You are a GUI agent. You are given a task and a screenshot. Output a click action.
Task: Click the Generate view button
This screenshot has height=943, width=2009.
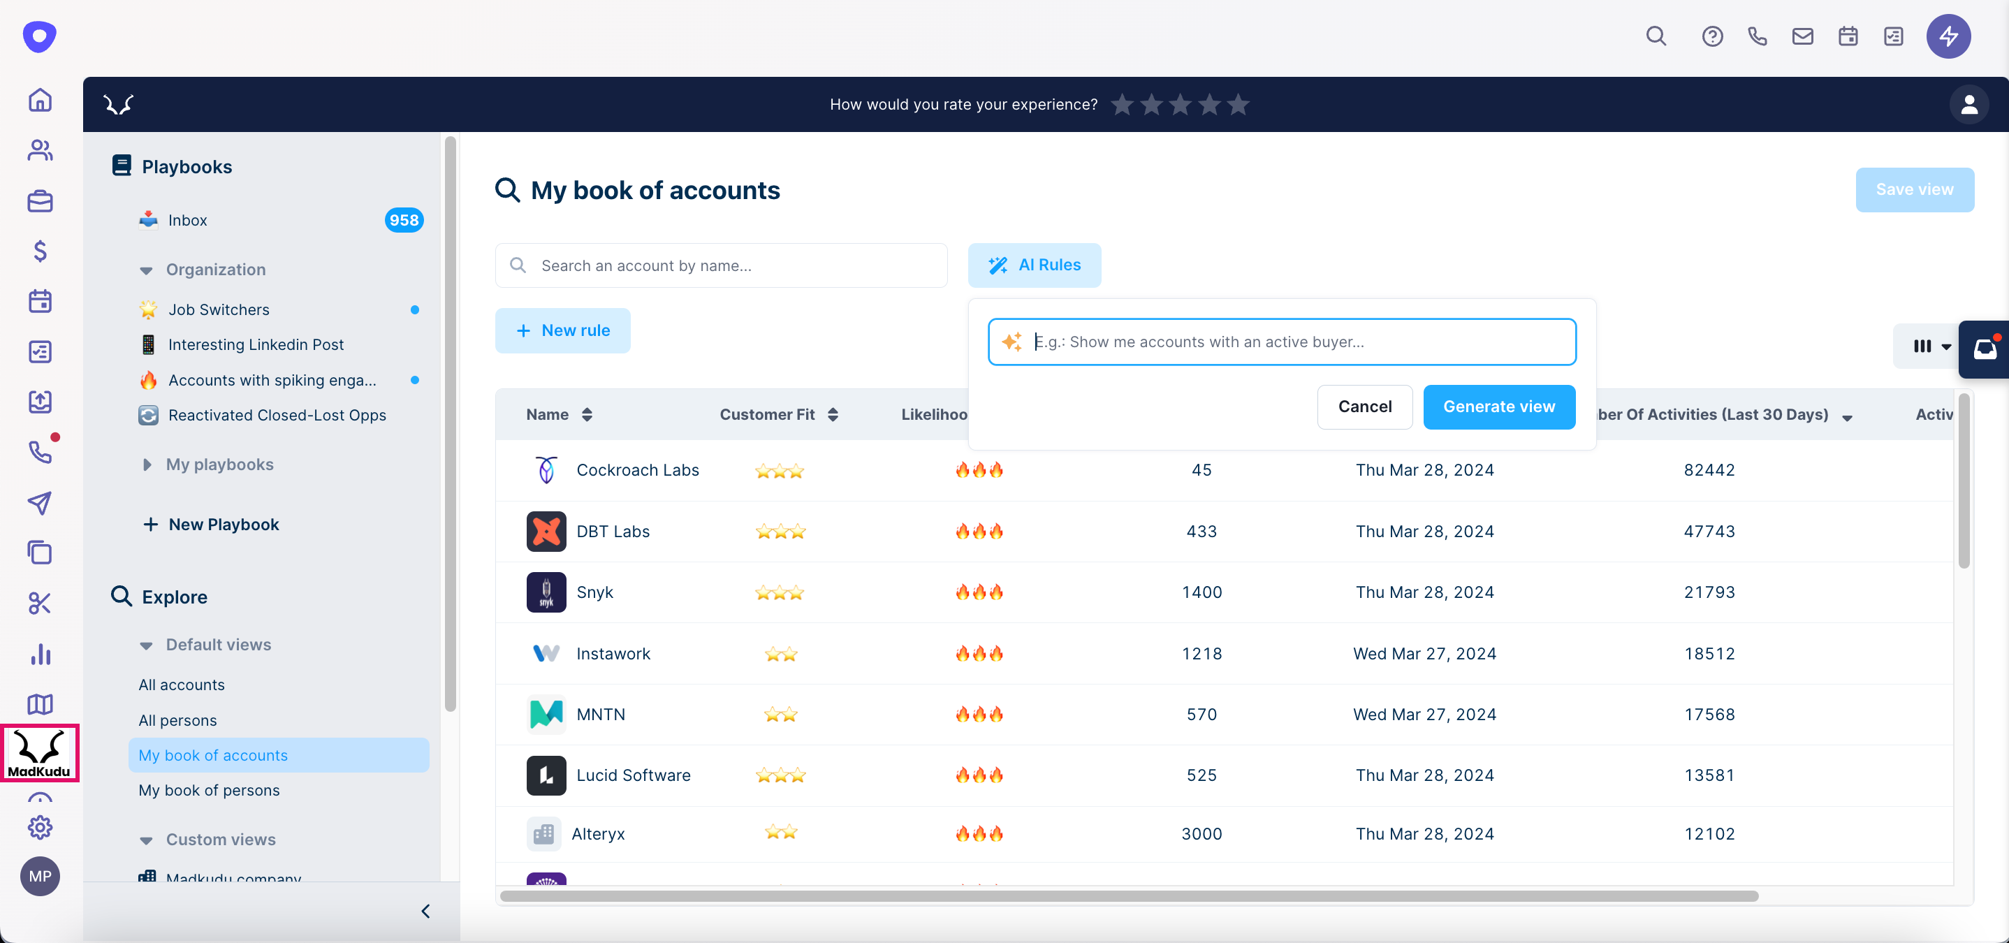pos(1498,407)
